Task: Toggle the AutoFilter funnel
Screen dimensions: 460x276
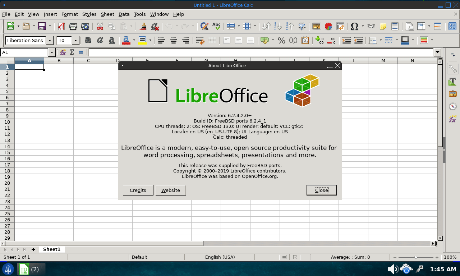Action: point(302,26)
